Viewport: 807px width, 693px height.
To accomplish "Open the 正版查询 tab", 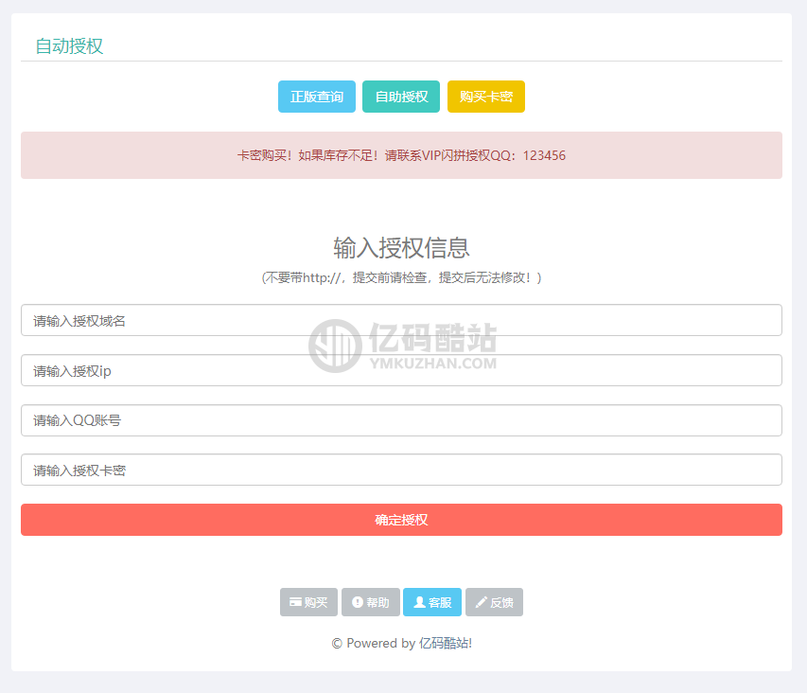I will [x=316, y=97].
